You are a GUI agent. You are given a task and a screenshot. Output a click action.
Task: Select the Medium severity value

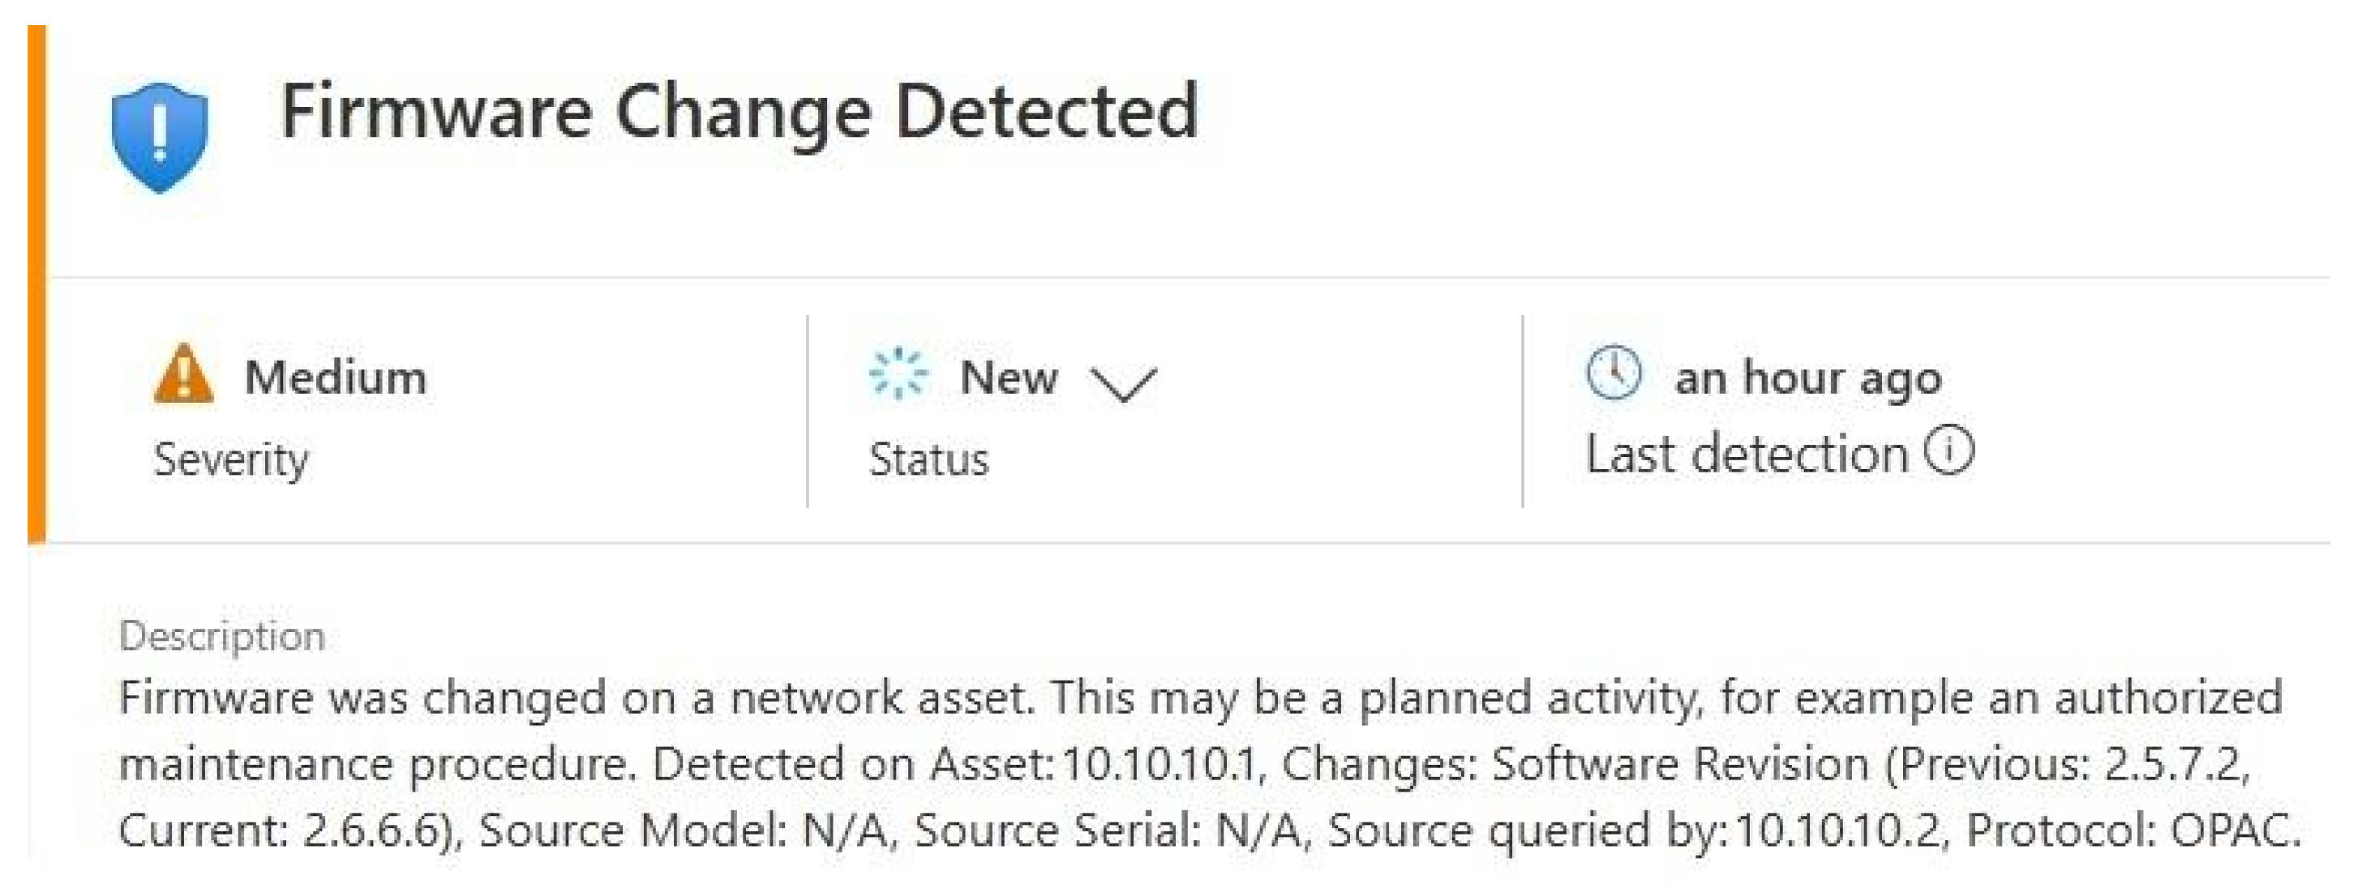(x=336, y=377)
